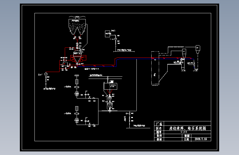Click the upper-right cyclone separator symbol

tap(198, 50)
